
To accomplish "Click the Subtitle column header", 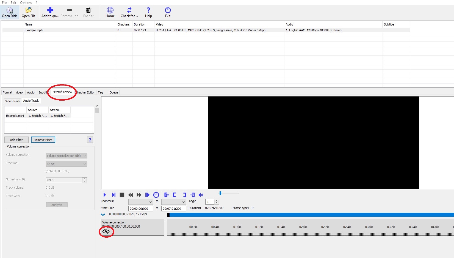I will [396, 24].
